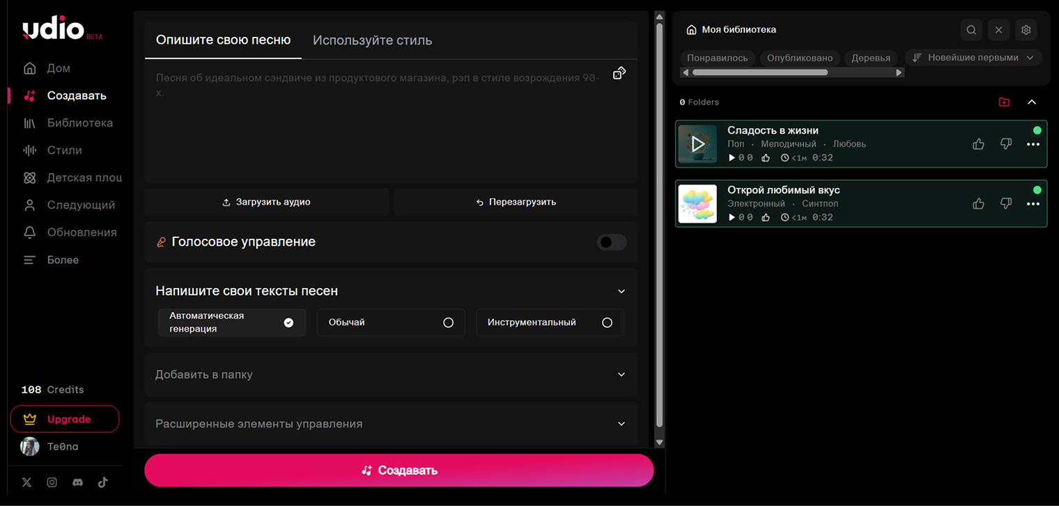This screenshot has width=1059, height=506.
Task: Click the filter scrollbar right arrow
Action: tap(899, 72)
